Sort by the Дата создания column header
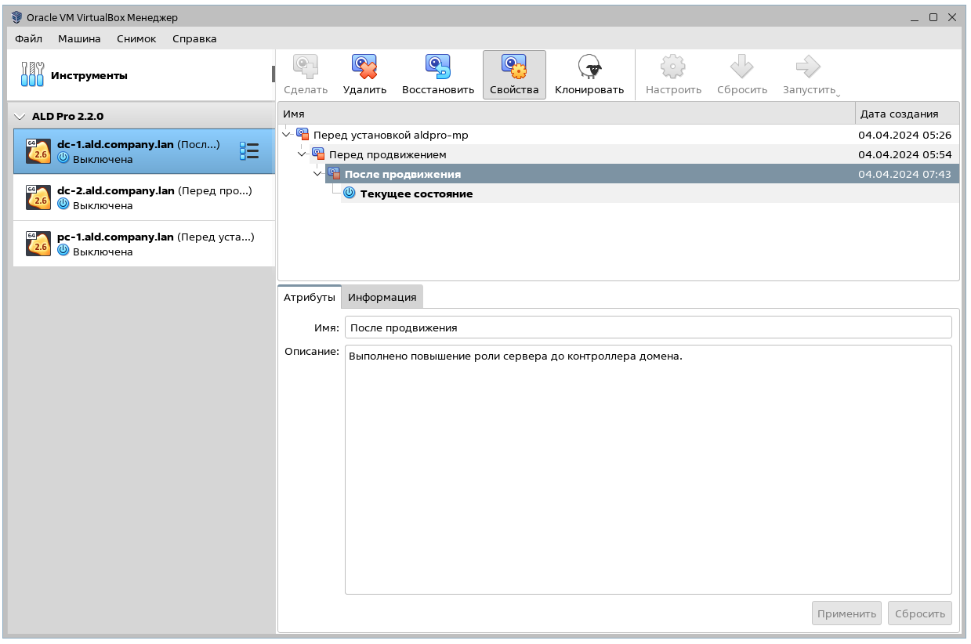Screen dimensions: 971x644 (x=907, y=114)
